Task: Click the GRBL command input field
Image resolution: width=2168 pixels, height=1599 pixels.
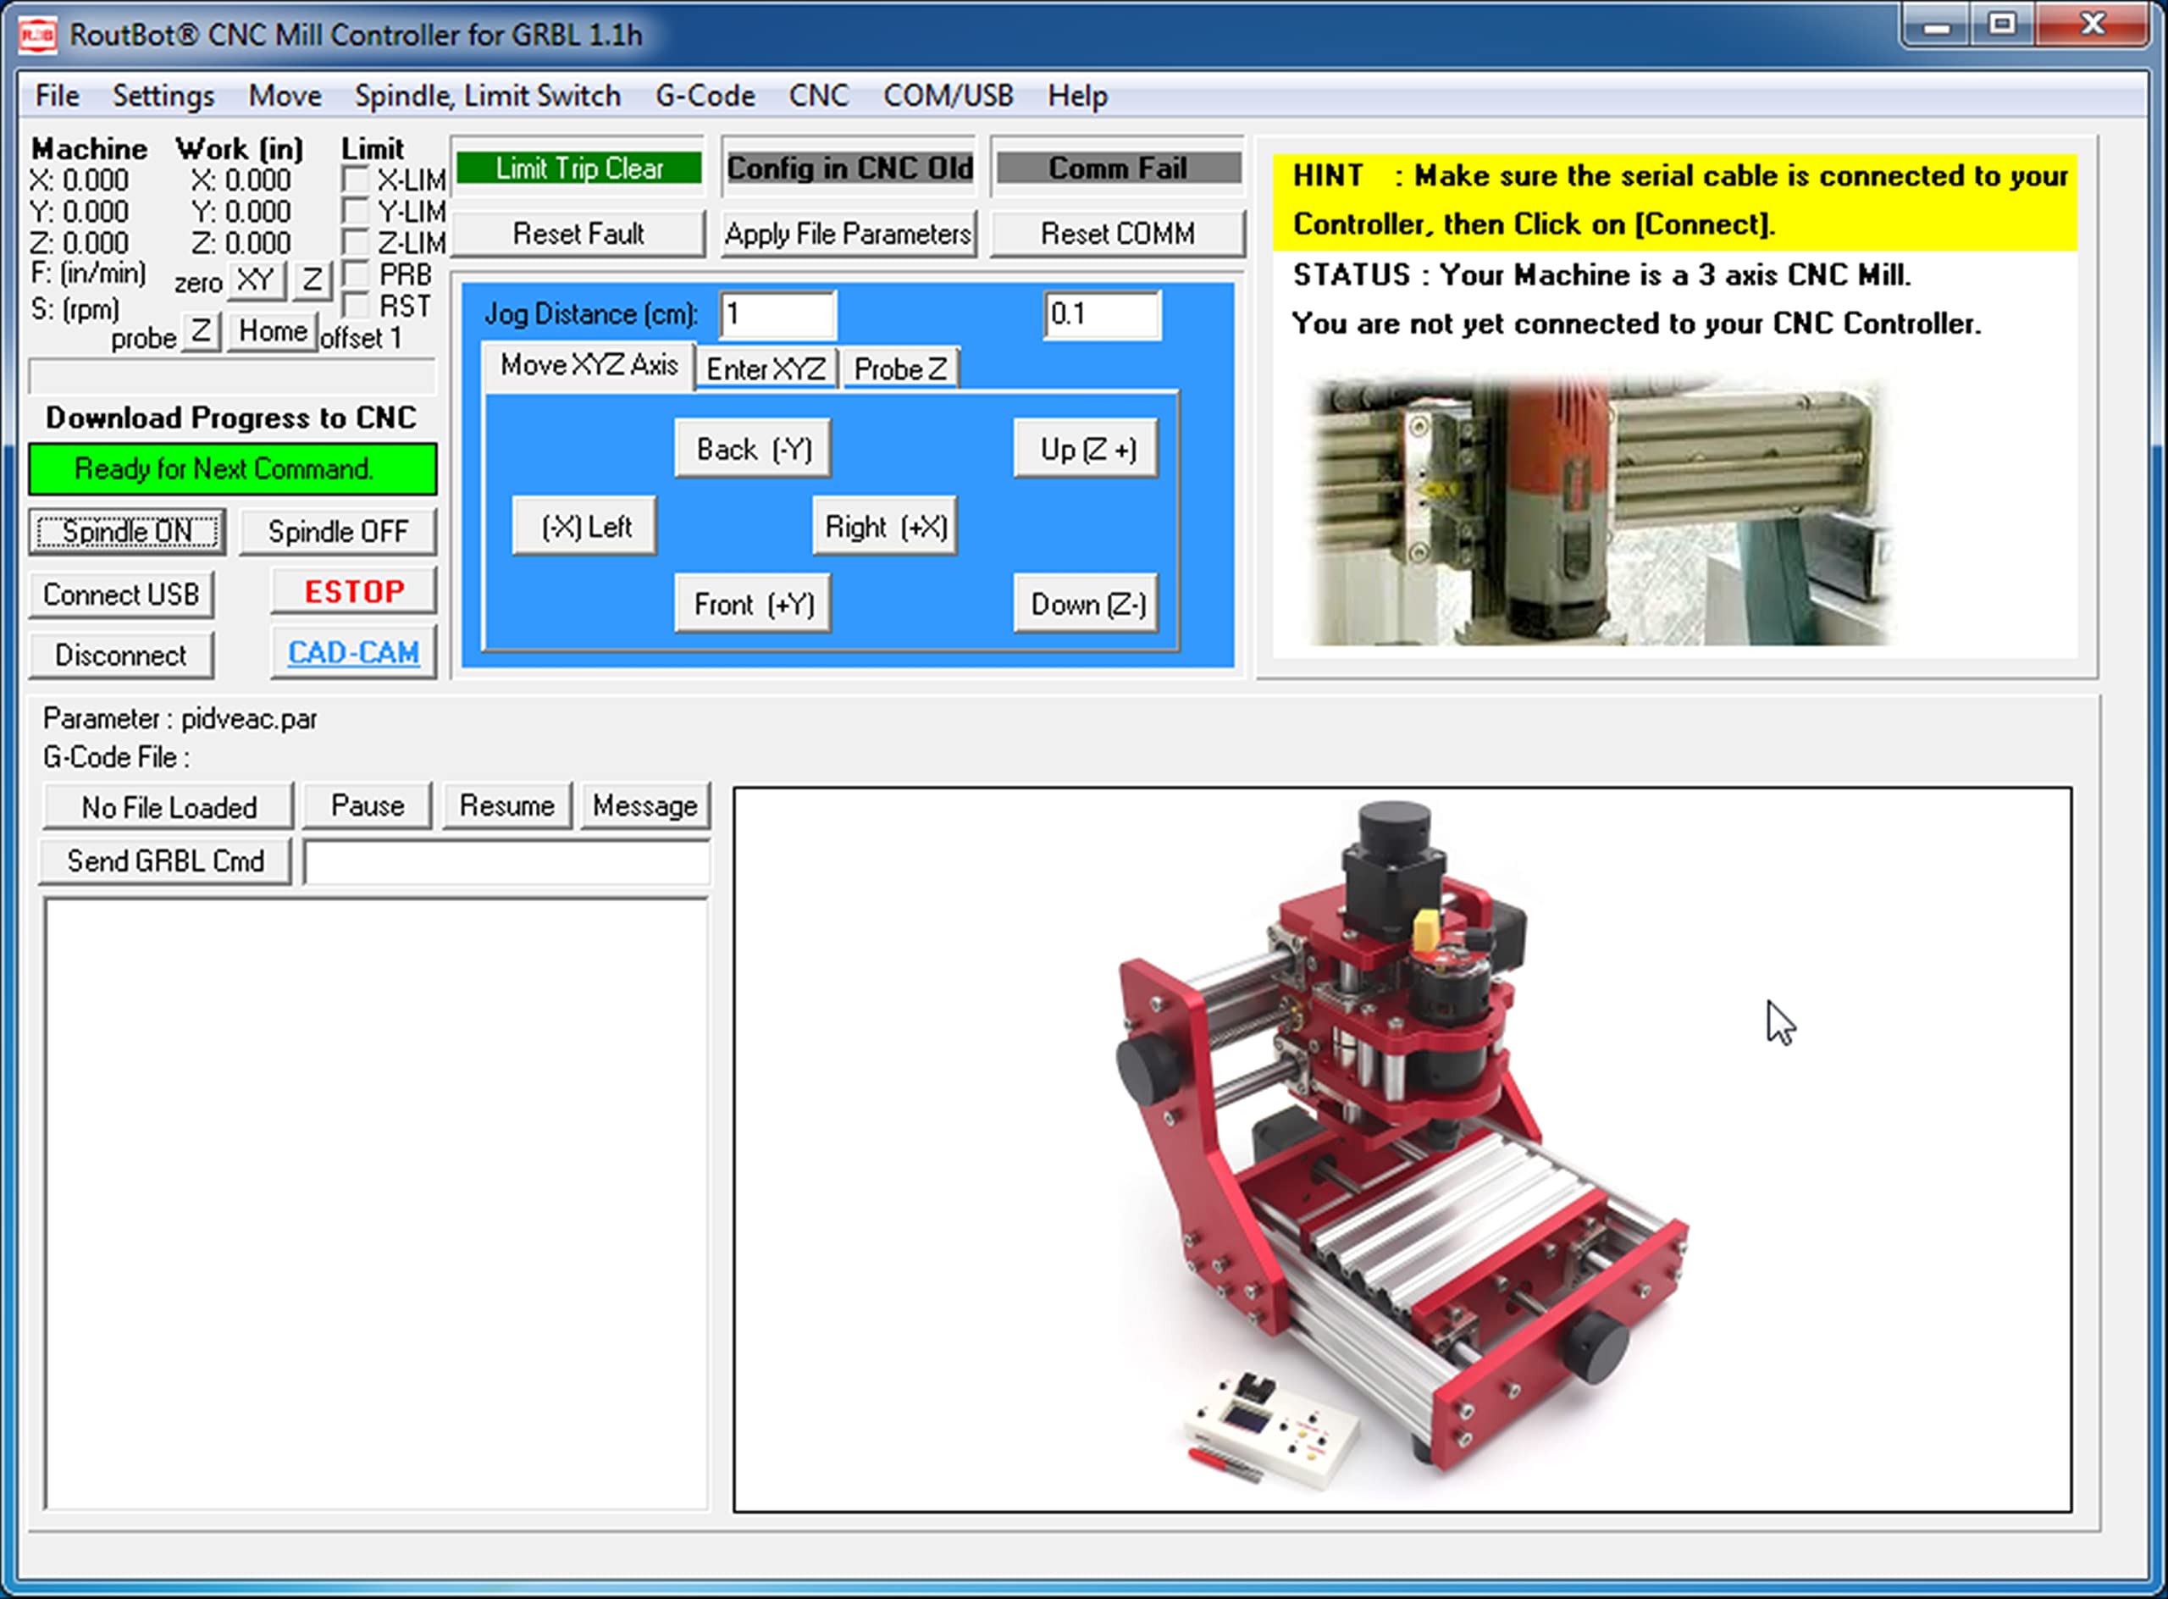Action: click(507, 861)
